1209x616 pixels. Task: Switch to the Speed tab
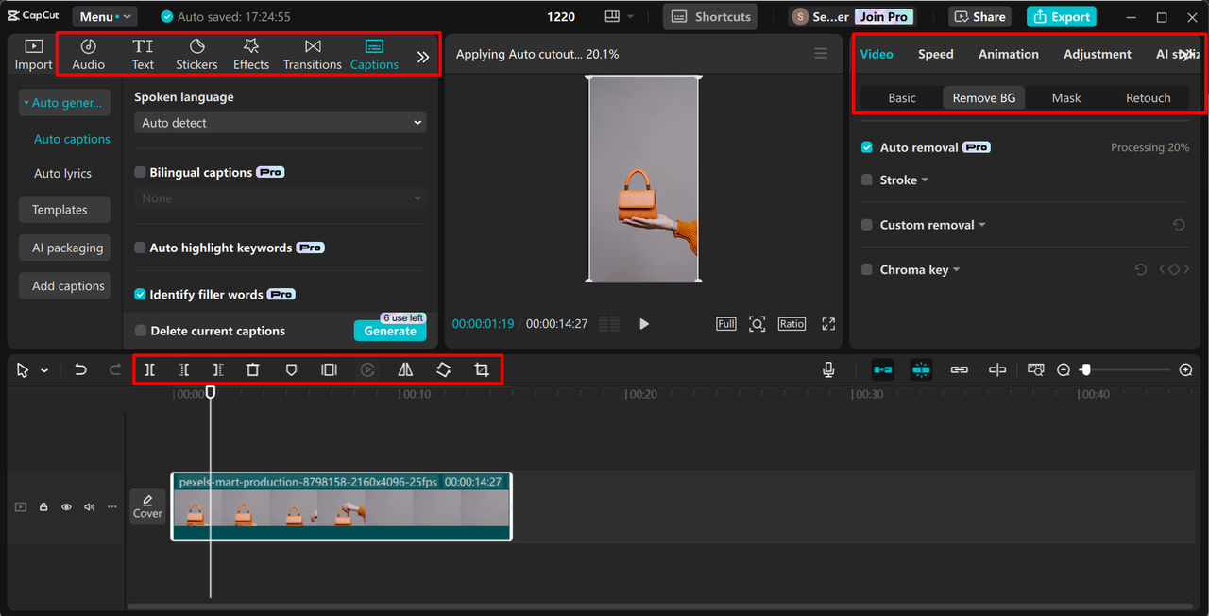935,54
